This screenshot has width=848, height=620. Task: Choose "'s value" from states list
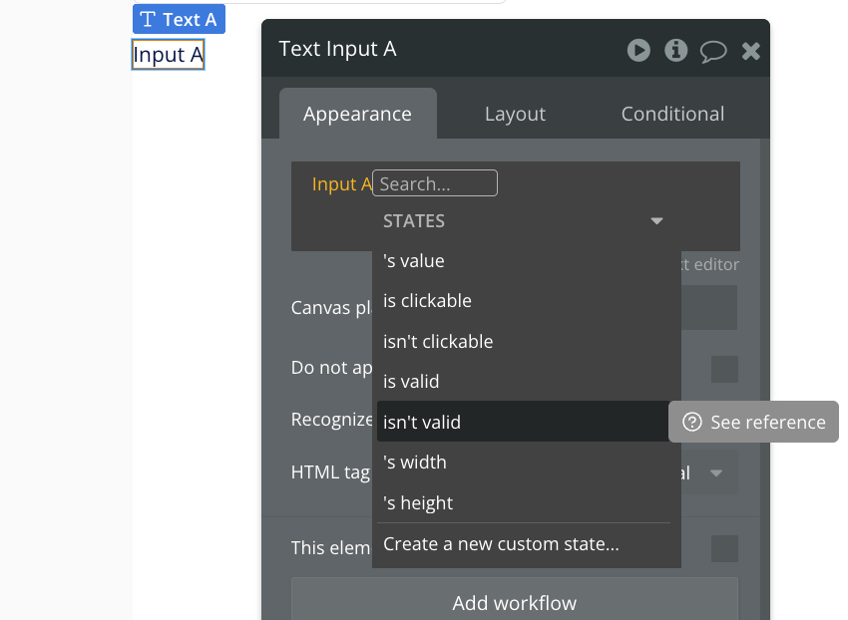point(414,261)
